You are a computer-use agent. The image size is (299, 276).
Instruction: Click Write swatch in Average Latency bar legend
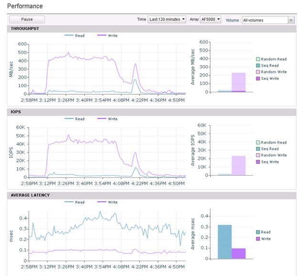point(258,239)
